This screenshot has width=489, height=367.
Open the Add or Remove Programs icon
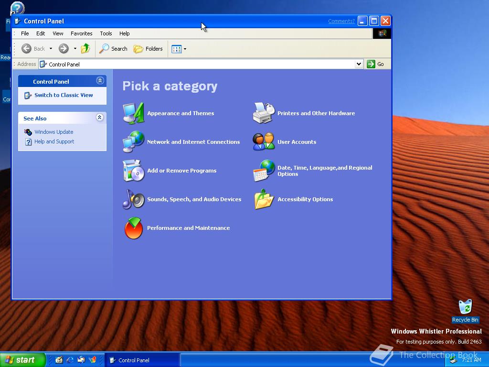click(134, 171)
